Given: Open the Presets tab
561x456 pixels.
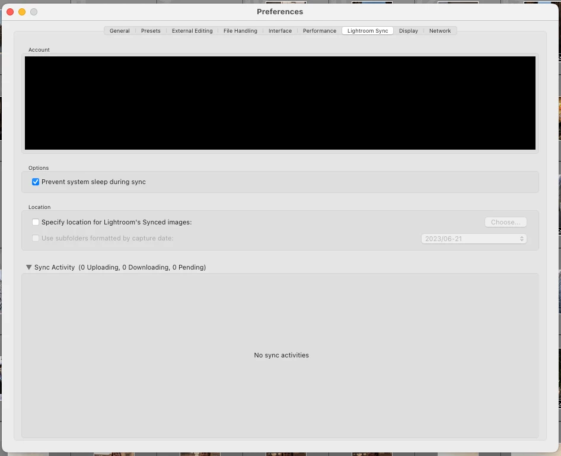Looking at the screenshot, I should (x=151, y=31).
